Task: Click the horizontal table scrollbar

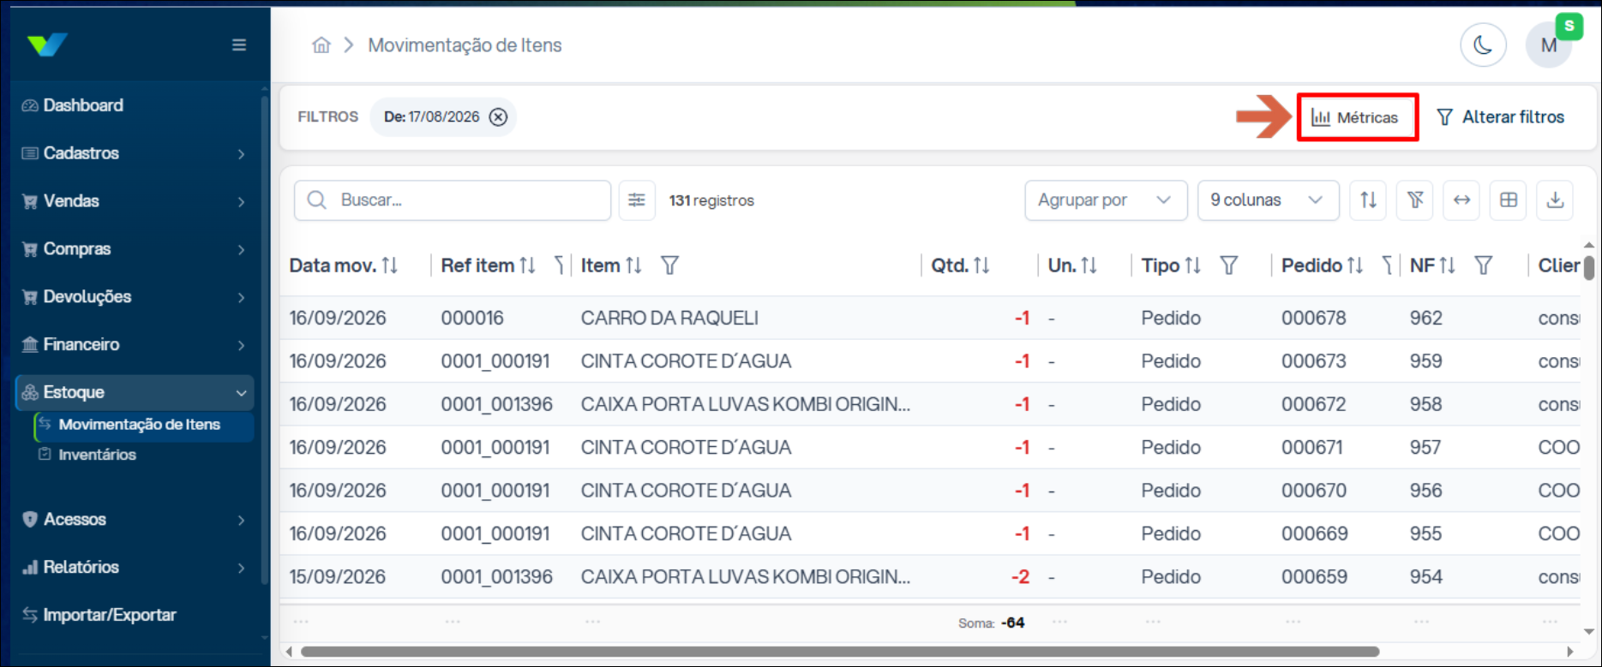Action: (x=840, y=652)
